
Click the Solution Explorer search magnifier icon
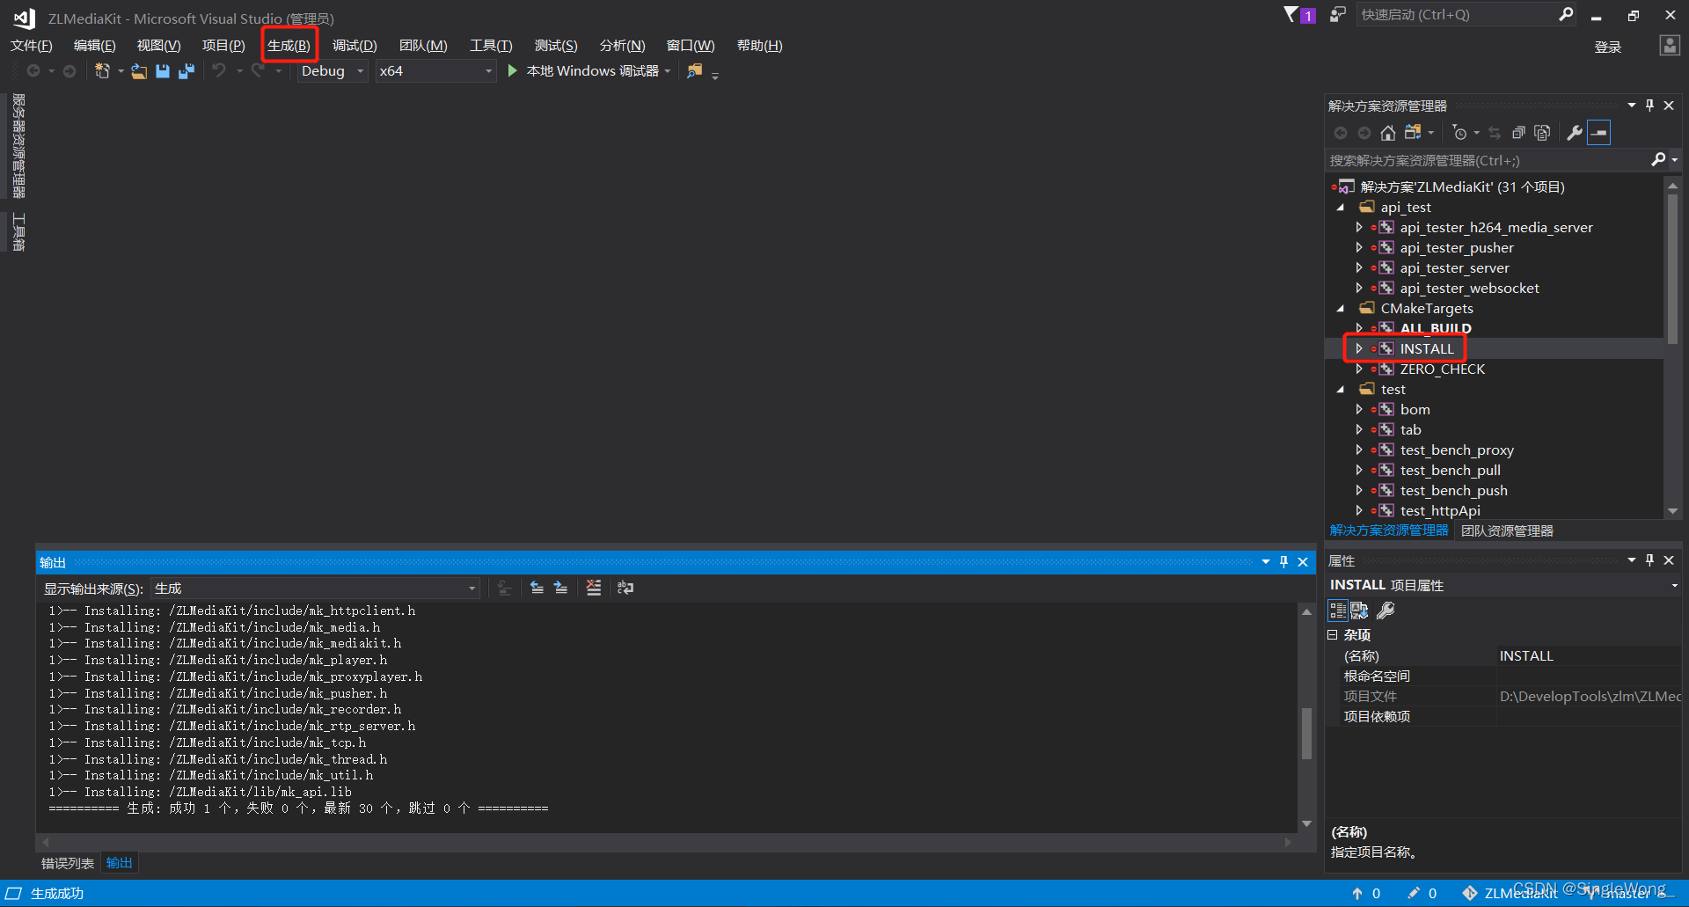[1658, 159]
